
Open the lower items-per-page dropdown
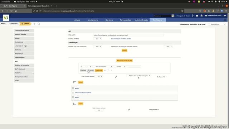click(x=99, y=110)
